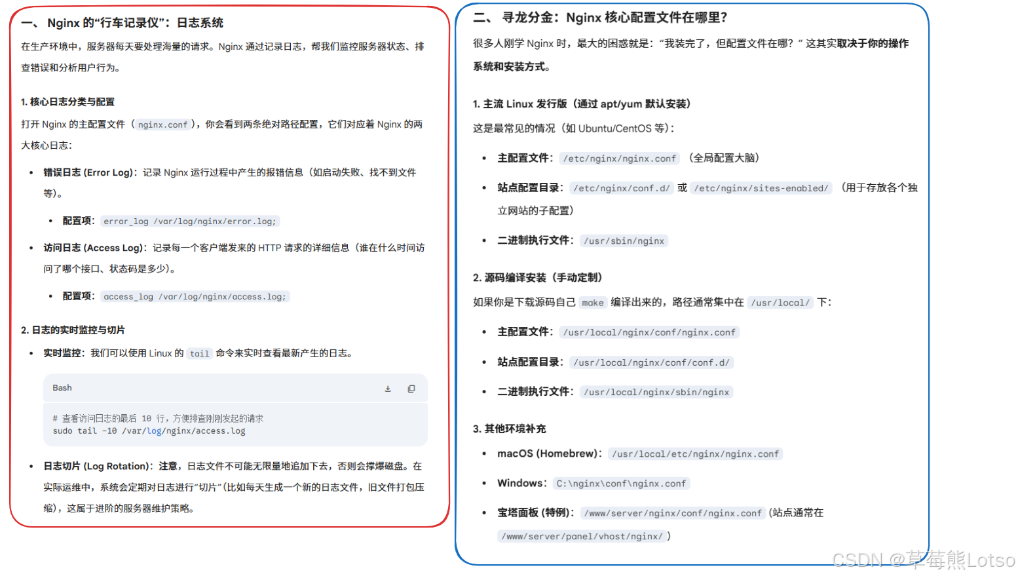Click the path '/usr/local/nginx/conf/nginx.conf'

point(649,333)
